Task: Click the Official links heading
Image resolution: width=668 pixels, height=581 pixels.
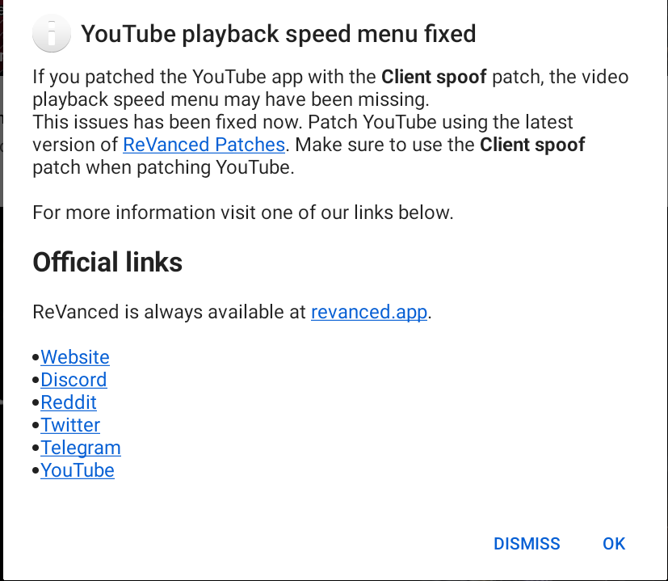Action: point(107,263)
